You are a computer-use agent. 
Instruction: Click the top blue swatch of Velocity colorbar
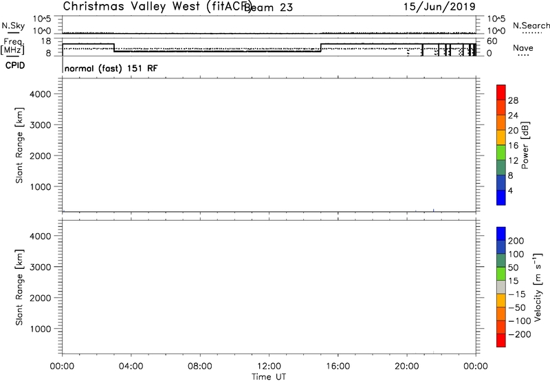pos(501,234)
